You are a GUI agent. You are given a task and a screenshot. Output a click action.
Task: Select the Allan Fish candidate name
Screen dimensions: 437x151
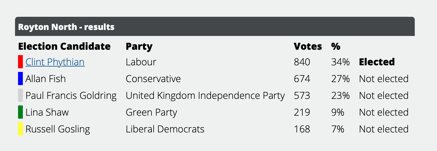click(45, 79)
